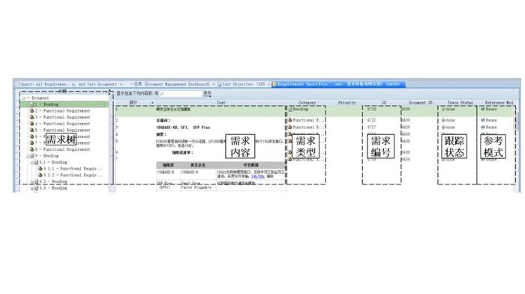The width and height of the screenshot is (525, 294).
Task: Sort by the Reference Mod column header
Action: (x=499, y=103)
